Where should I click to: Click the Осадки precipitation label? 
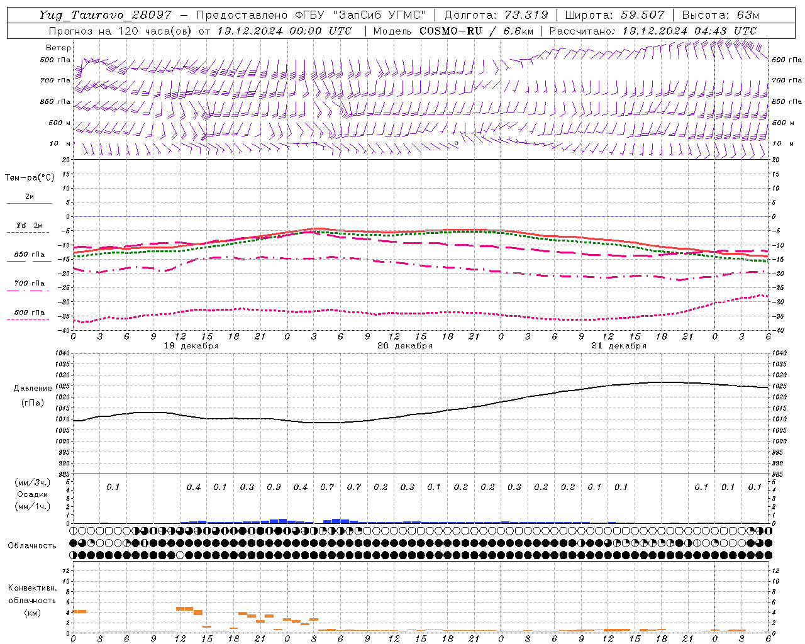coord(33,494)
